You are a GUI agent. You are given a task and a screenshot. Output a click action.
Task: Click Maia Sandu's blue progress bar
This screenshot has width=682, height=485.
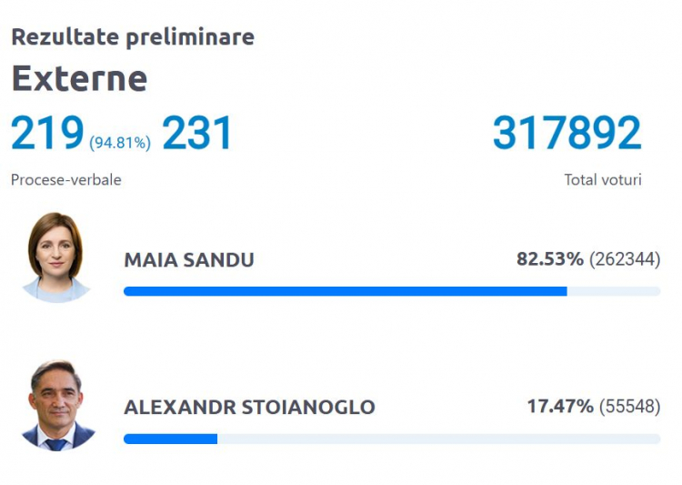tap(346, 291)
